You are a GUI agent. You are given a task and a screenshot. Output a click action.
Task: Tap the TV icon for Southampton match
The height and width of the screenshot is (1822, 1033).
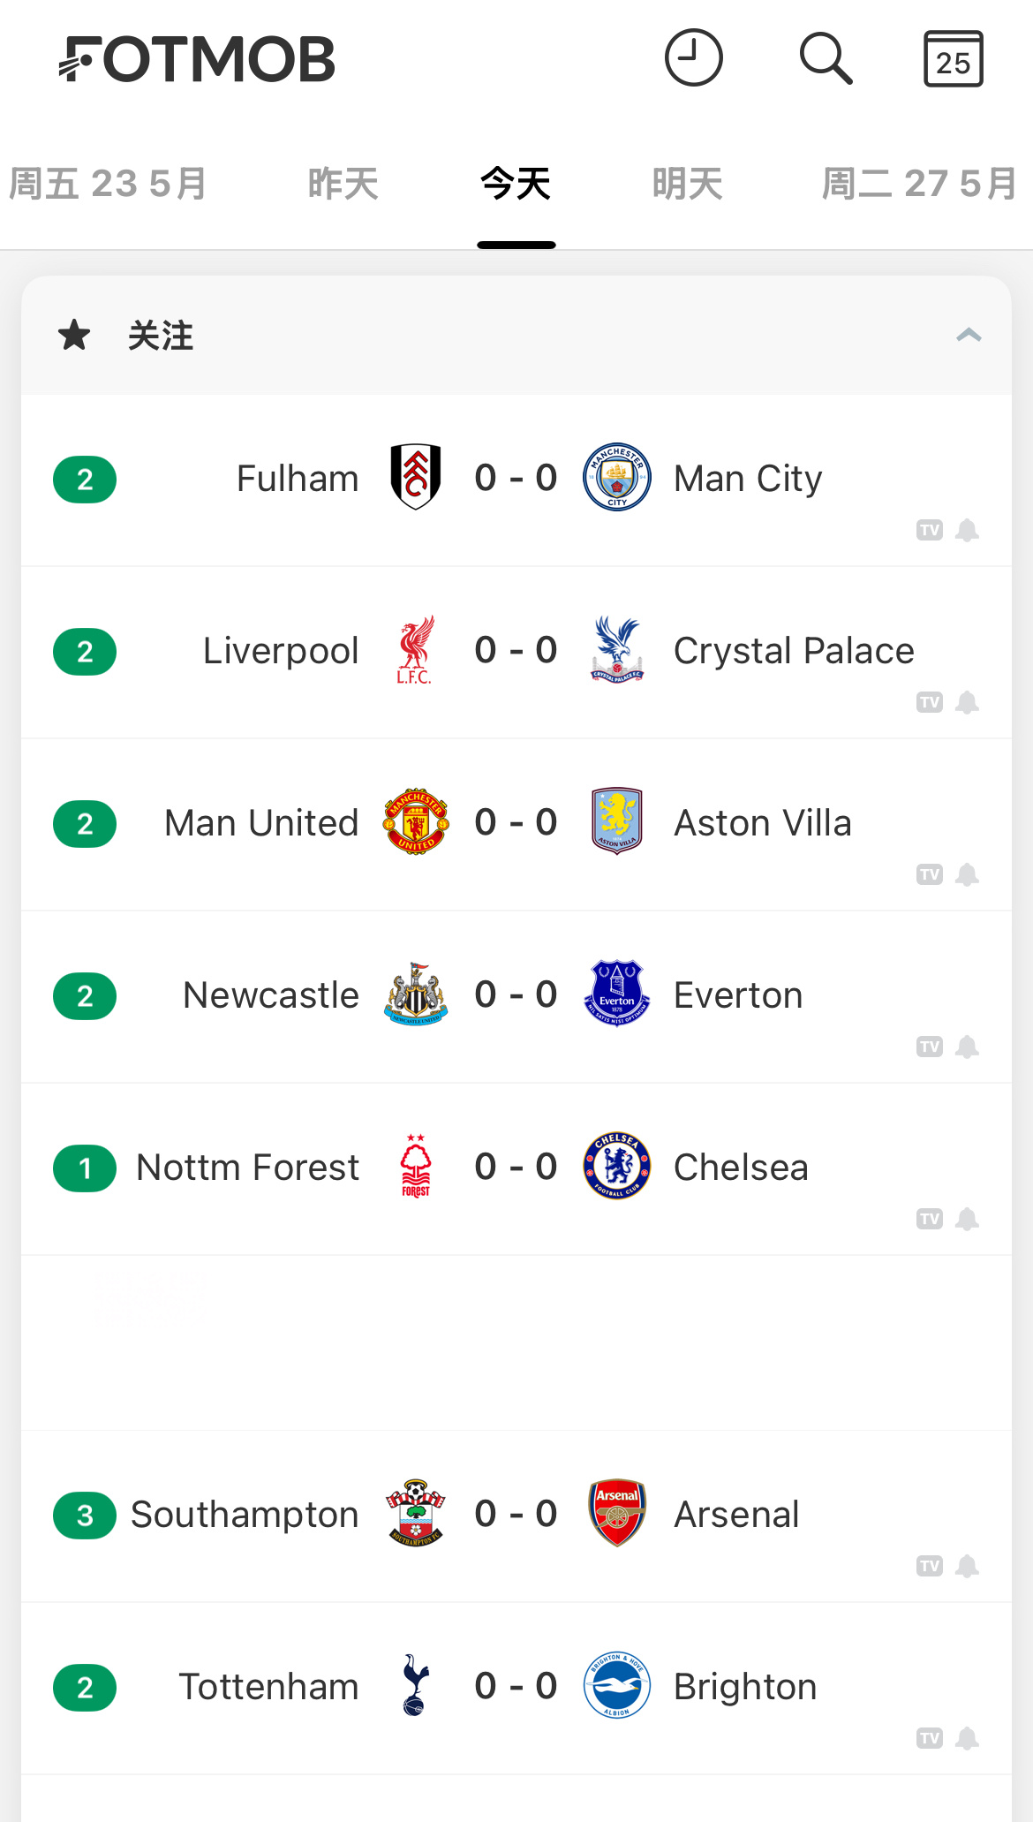coord(929,1566)
